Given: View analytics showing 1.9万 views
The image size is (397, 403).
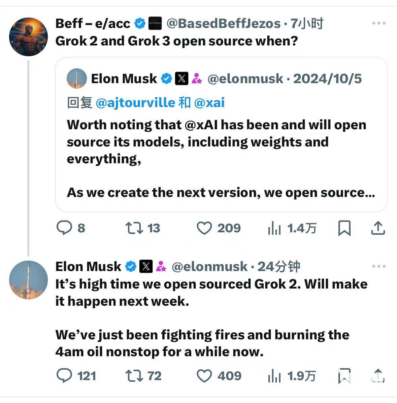Looking at the screenshot, I should coord(274,376).
